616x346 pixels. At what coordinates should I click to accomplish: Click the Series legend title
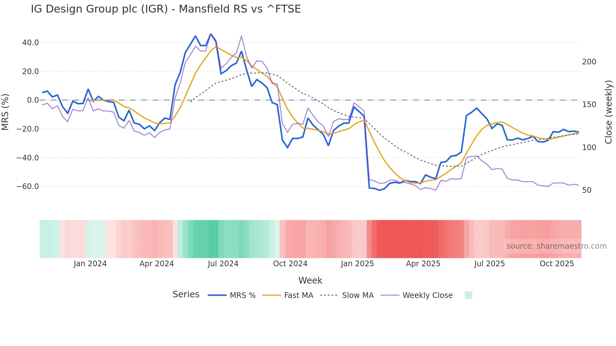pos(186,295)
